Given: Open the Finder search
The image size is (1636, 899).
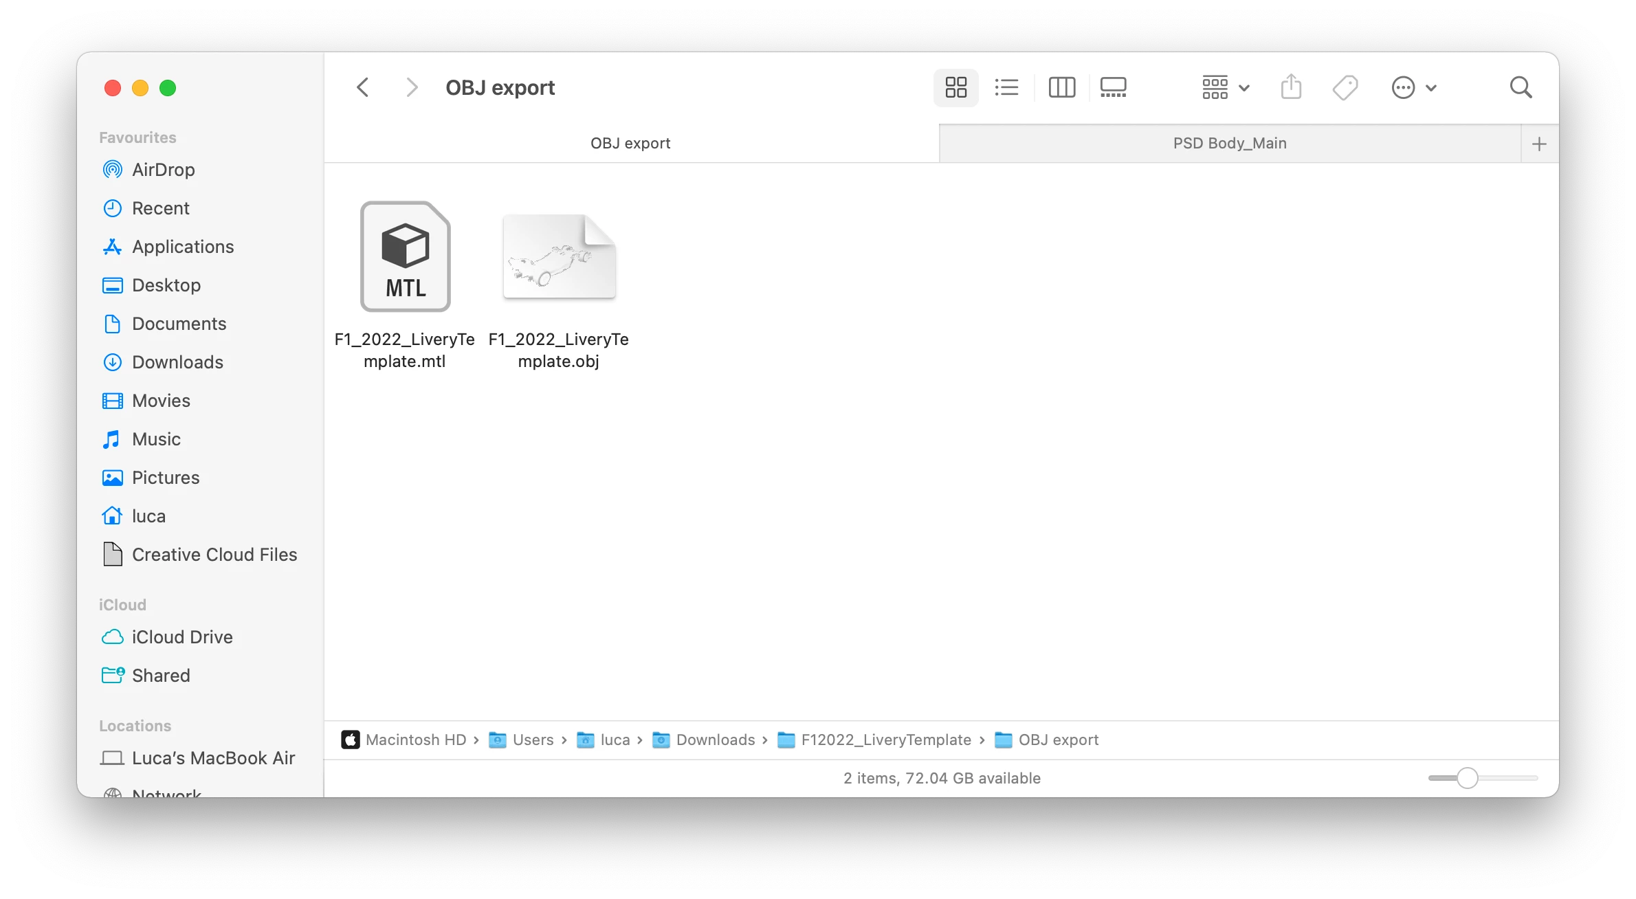Looking at the screenshot, I should click(1521, 87).
